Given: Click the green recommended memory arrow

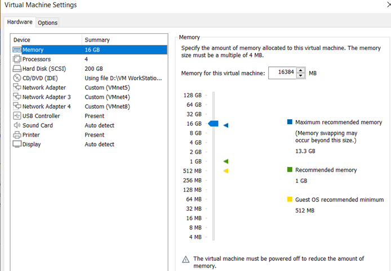Looking at the screenshot, I should point(226,161).
